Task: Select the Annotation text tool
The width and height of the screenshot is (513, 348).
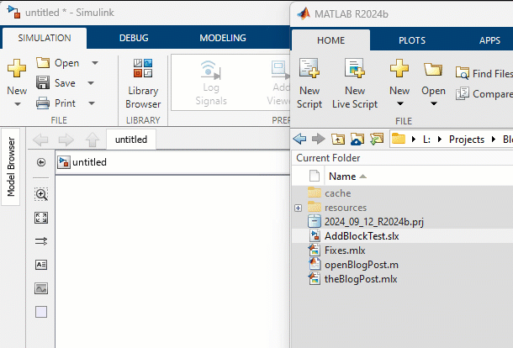Action: (41, 264)
